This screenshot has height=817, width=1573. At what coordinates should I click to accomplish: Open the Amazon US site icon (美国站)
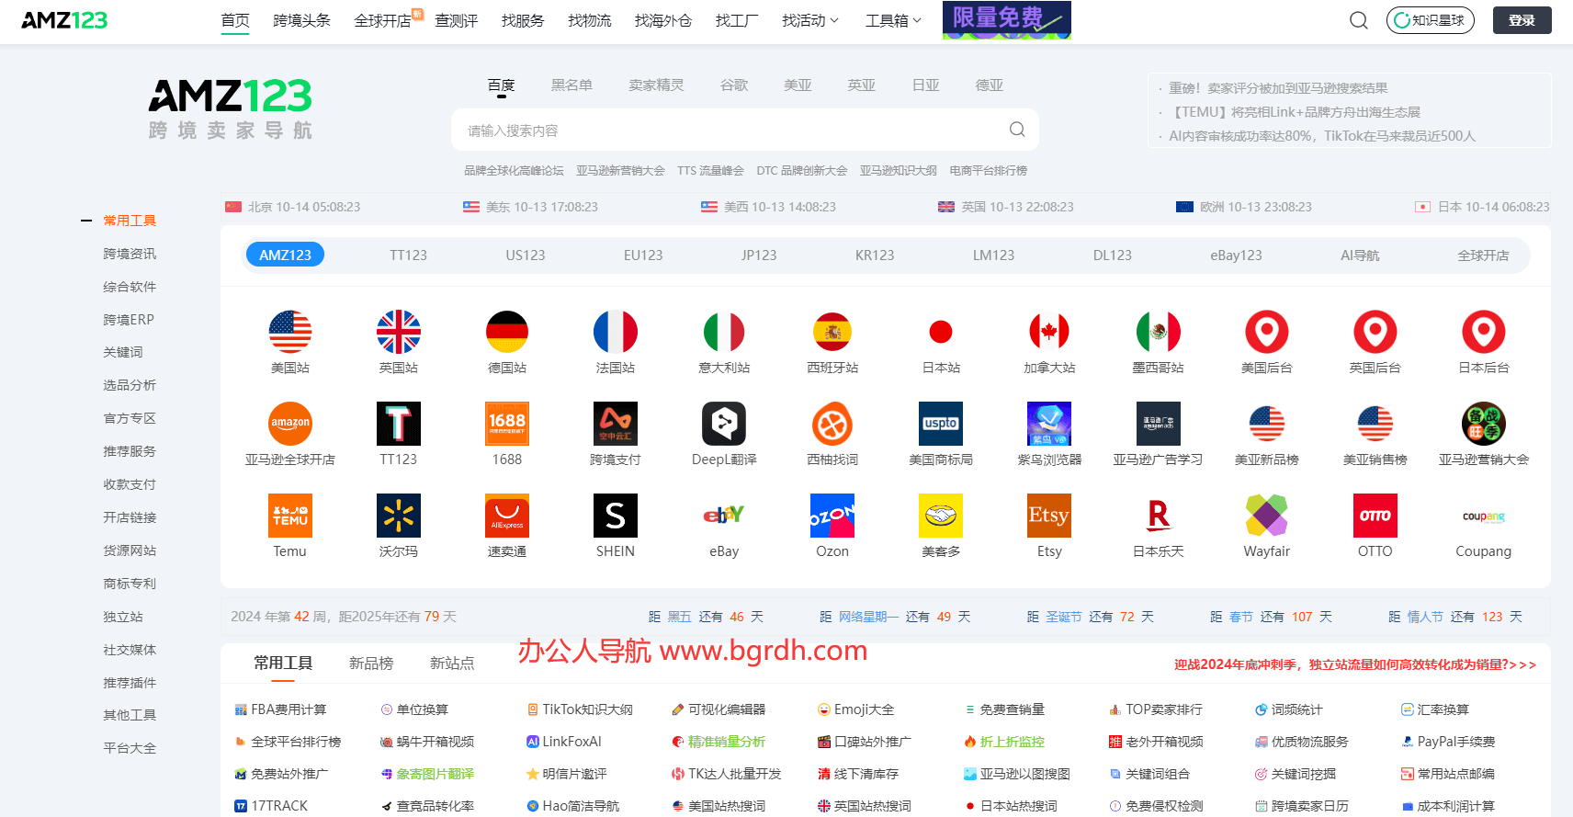point(289,333)
